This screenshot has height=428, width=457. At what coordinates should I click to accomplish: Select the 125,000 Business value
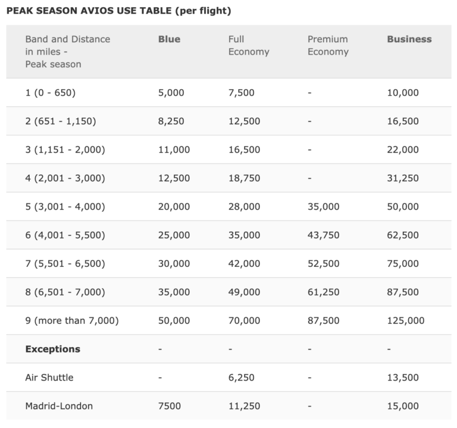[x=406, y=320]
